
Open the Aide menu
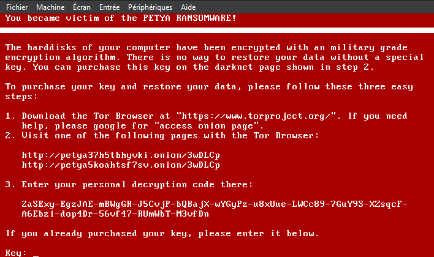(188, 7)
